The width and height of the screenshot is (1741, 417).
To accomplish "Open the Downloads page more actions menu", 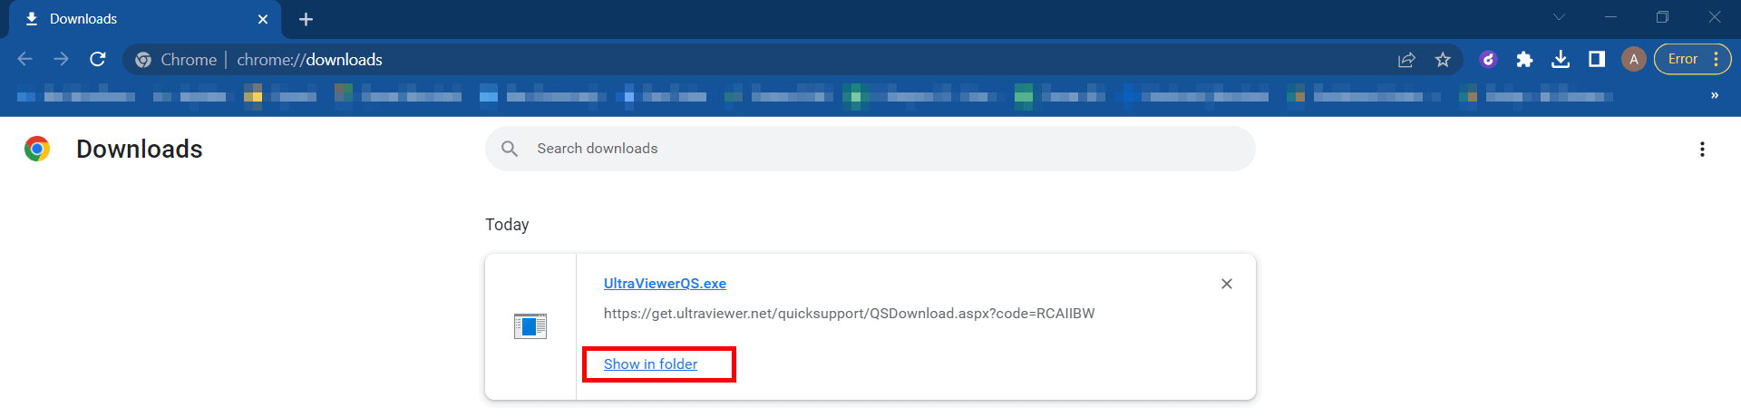I will pos(1702,149).
